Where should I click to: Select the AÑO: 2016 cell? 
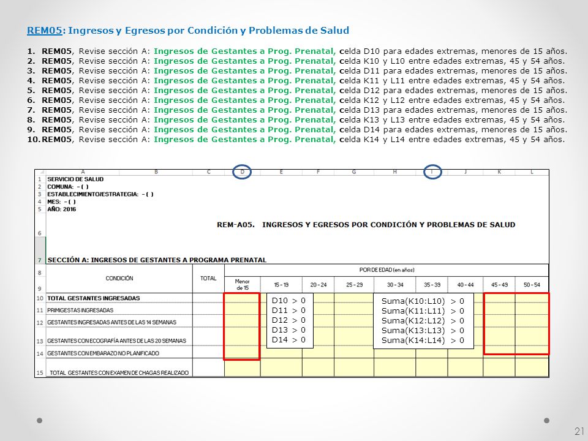point(61,209)
